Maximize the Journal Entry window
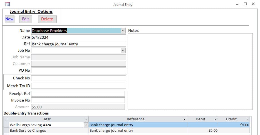The height and width of the screenshot is (135, 260). [245, 4]
